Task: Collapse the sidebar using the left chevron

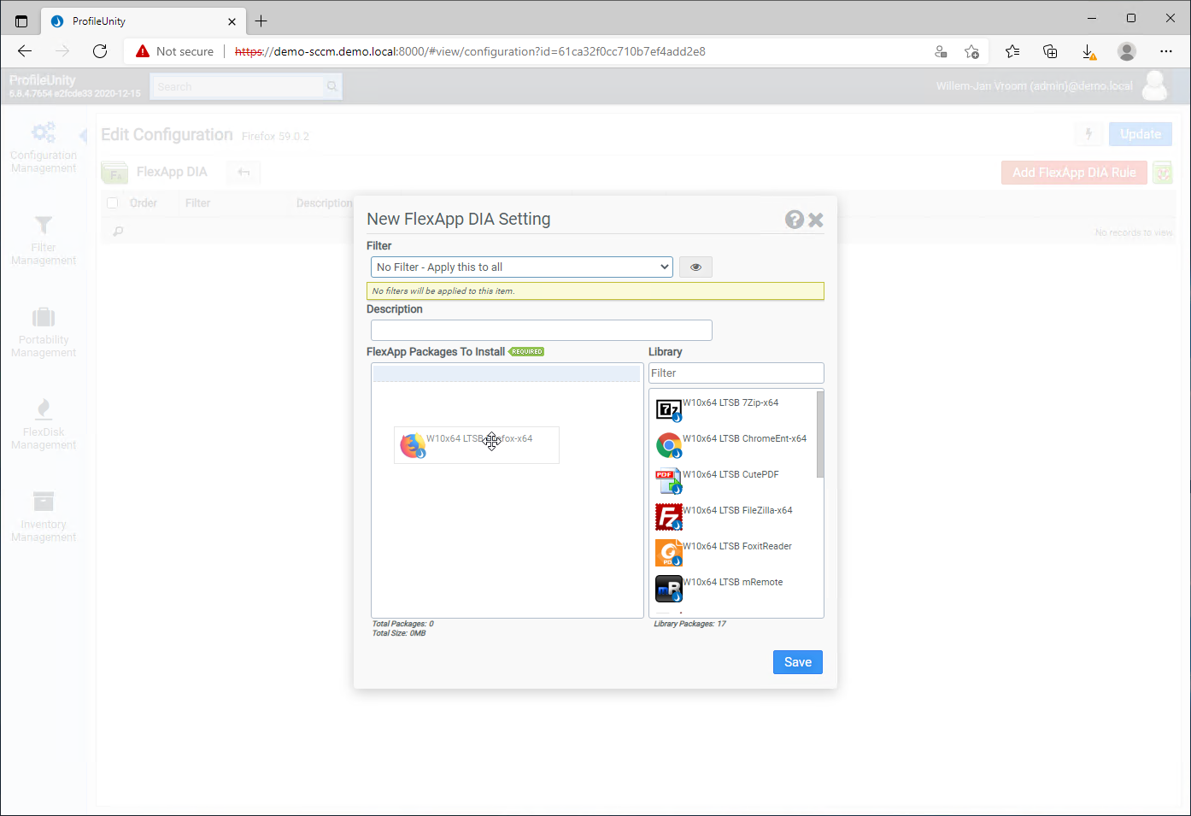Action: point(82,135)
